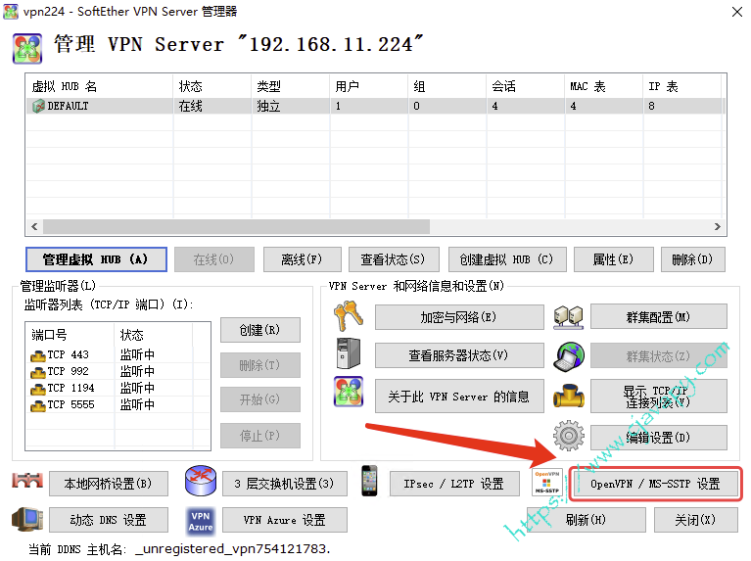The height and width of the screenshot is (561, 751).
Task: Click the 离线(F) button
Action: coord(303,259)
